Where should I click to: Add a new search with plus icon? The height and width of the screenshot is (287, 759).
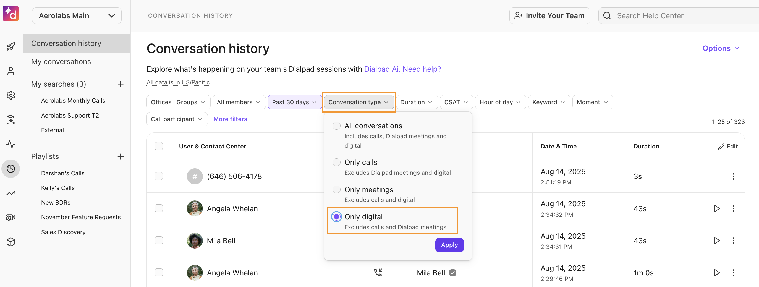[x=120, y=84]
